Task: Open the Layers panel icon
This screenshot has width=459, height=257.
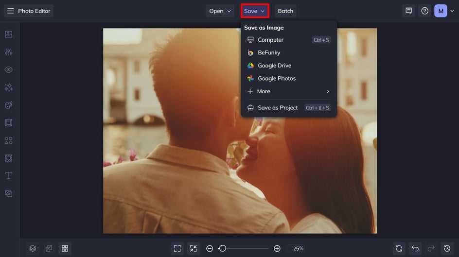Action: [x=33, y=248]
